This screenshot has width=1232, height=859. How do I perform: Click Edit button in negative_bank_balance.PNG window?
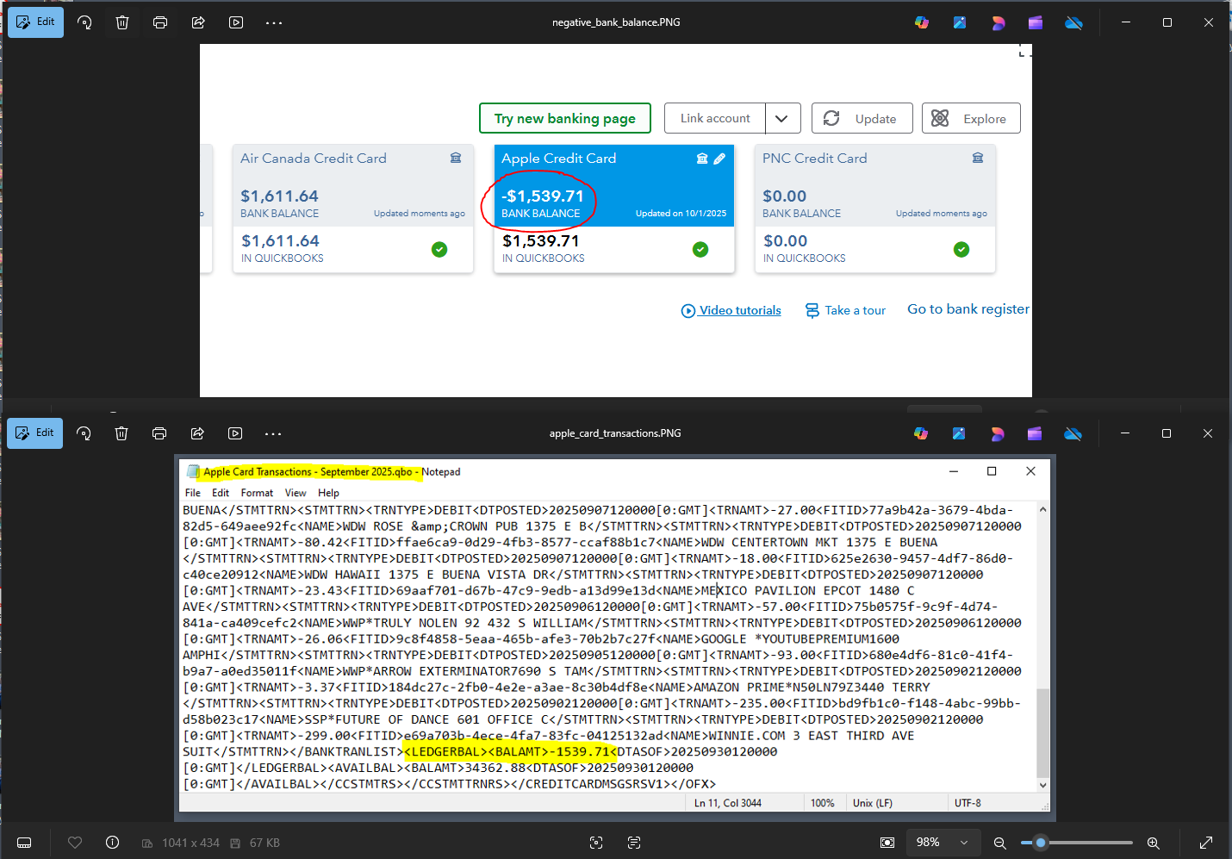pyautogui.click(x=36, y=22)
